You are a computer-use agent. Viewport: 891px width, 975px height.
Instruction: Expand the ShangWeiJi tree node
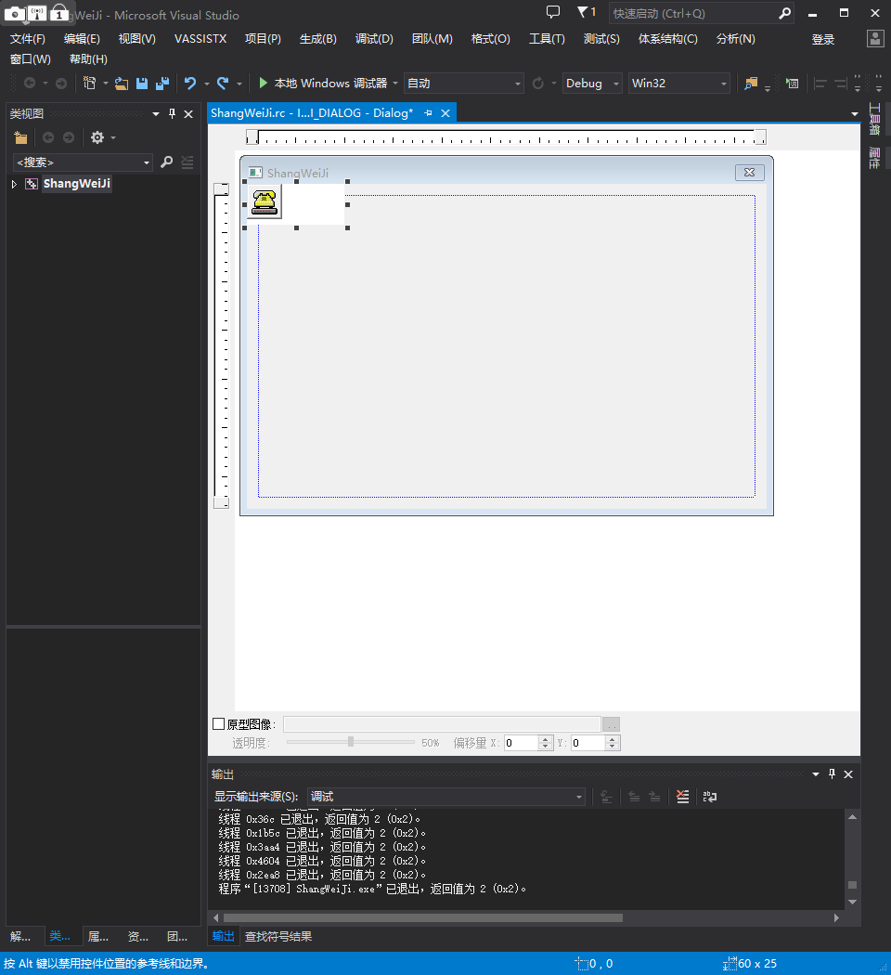(x=14, y=184)
